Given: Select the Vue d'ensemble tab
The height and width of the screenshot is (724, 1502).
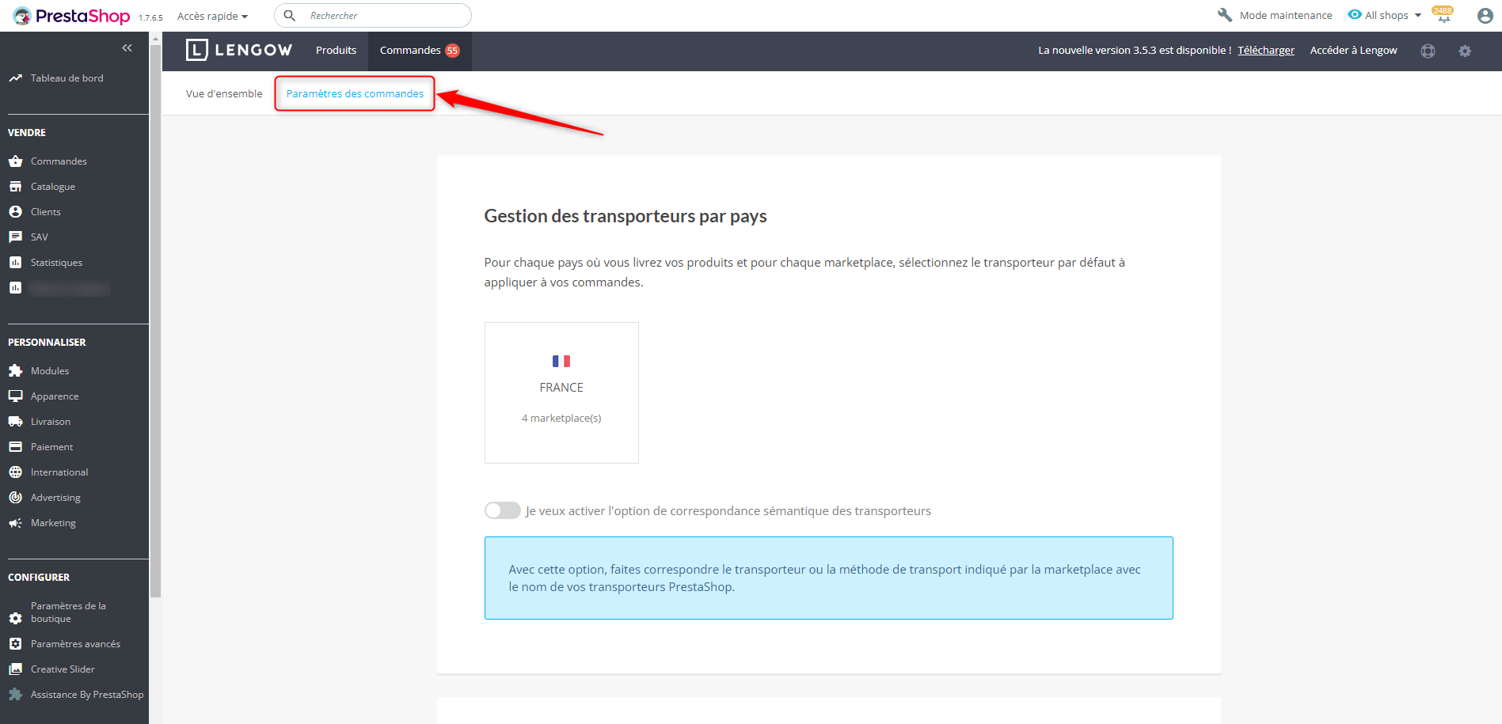Looking at the screenshot, I should pyautogui.click(x=224, y=93).
